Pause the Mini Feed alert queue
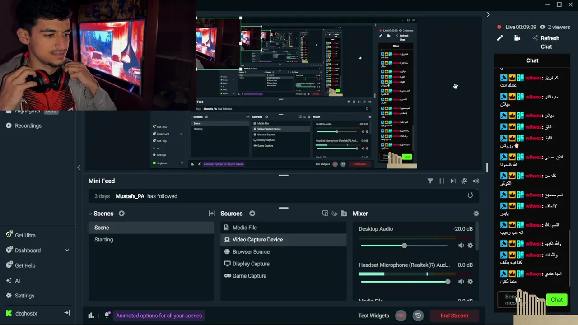This screenshot has height=325, width=578. pyautogui.click(x=442, y=181)
